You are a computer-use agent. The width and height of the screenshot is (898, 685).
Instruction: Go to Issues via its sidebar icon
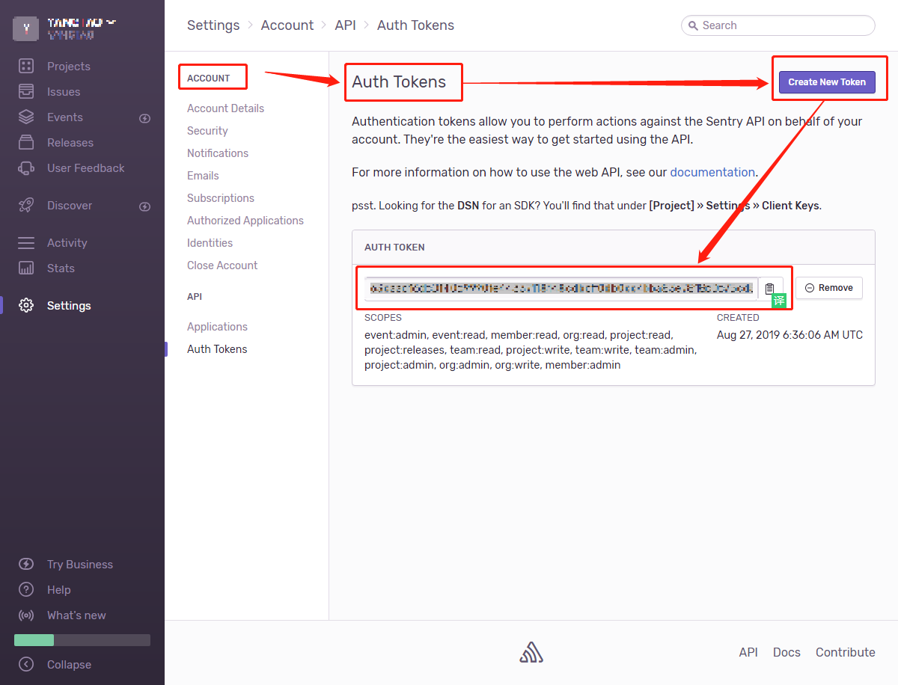tap(26, 92)
